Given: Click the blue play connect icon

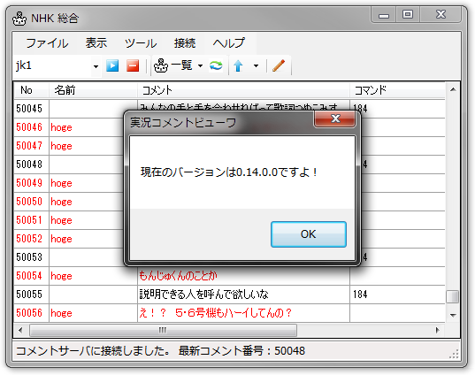Looking at the screenshot, I should tap(112, 65).
